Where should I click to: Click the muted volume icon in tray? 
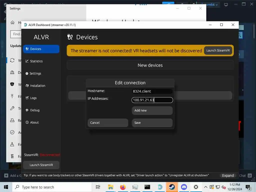[x=224, y=187]
